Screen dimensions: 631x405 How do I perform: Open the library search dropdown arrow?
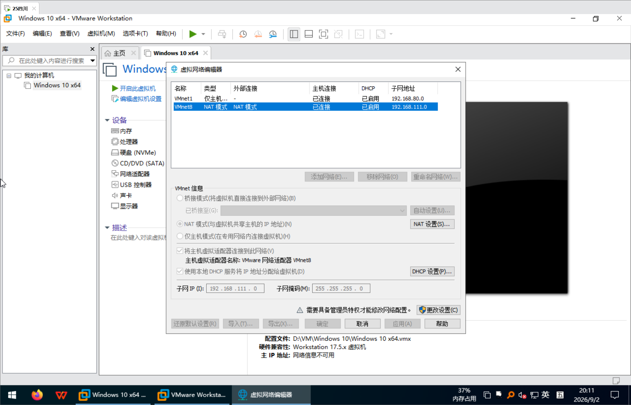coord(93,61)
